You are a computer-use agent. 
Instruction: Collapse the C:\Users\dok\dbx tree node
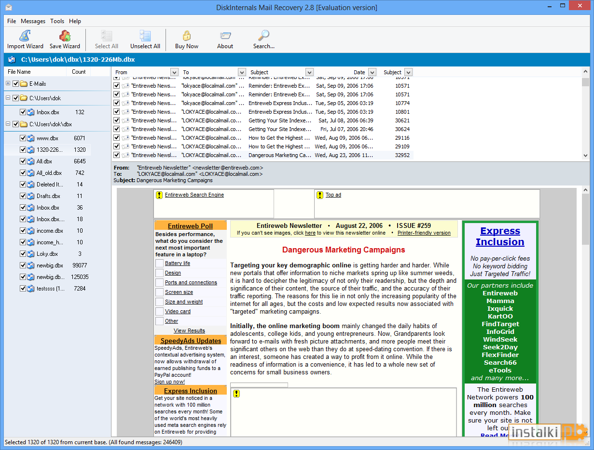click(x=8, y=124)
